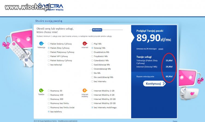Click 'Internet (Dziesięć Mb)' service entry

click(147, 67)
